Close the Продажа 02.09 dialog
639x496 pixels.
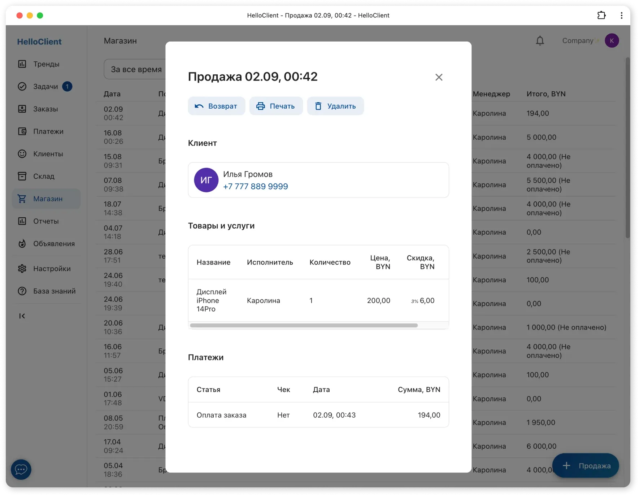click(x=439, y=77)
